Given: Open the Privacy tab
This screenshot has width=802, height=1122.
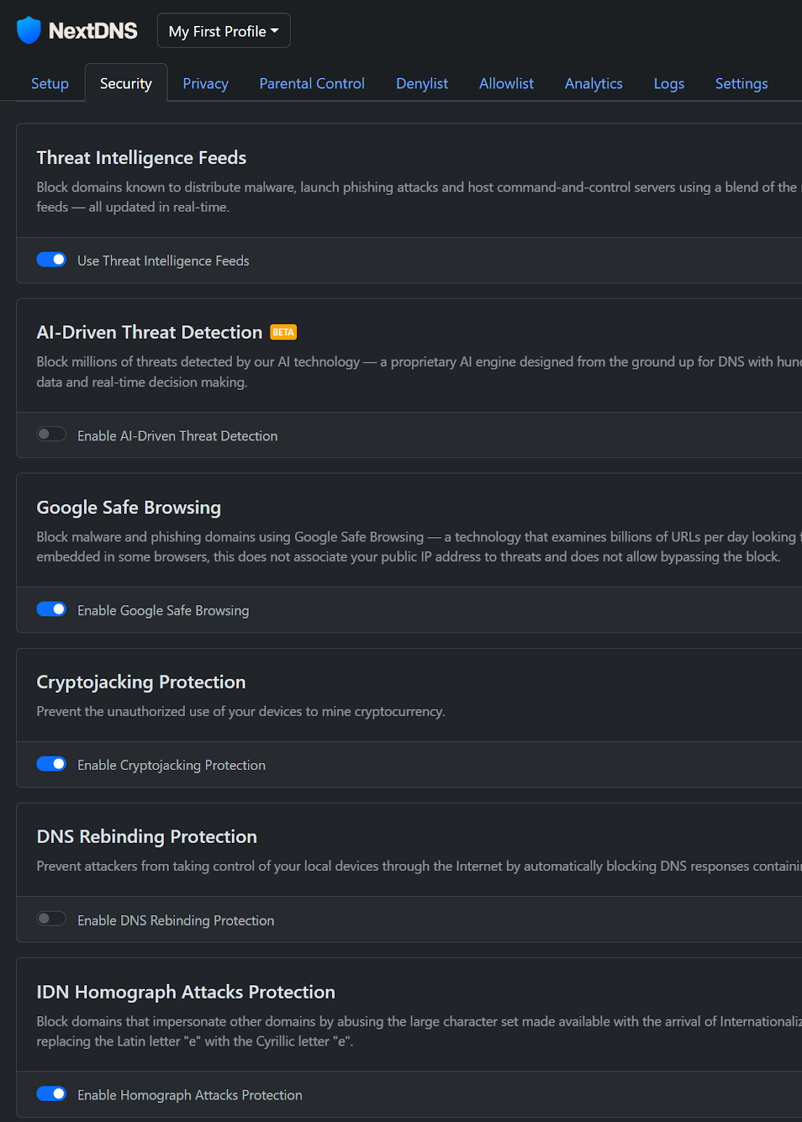Looking at the screenshot, I should tap(205, 83).
